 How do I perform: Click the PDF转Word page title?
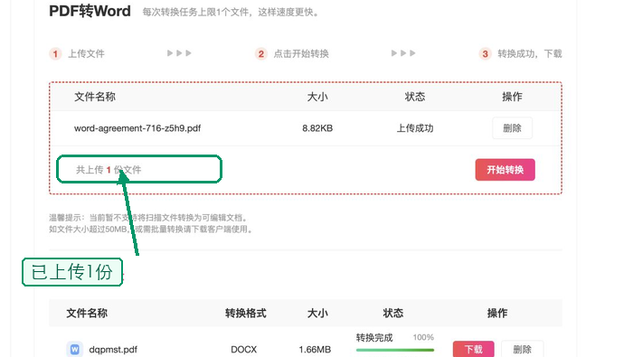click(x=90, y=11)
